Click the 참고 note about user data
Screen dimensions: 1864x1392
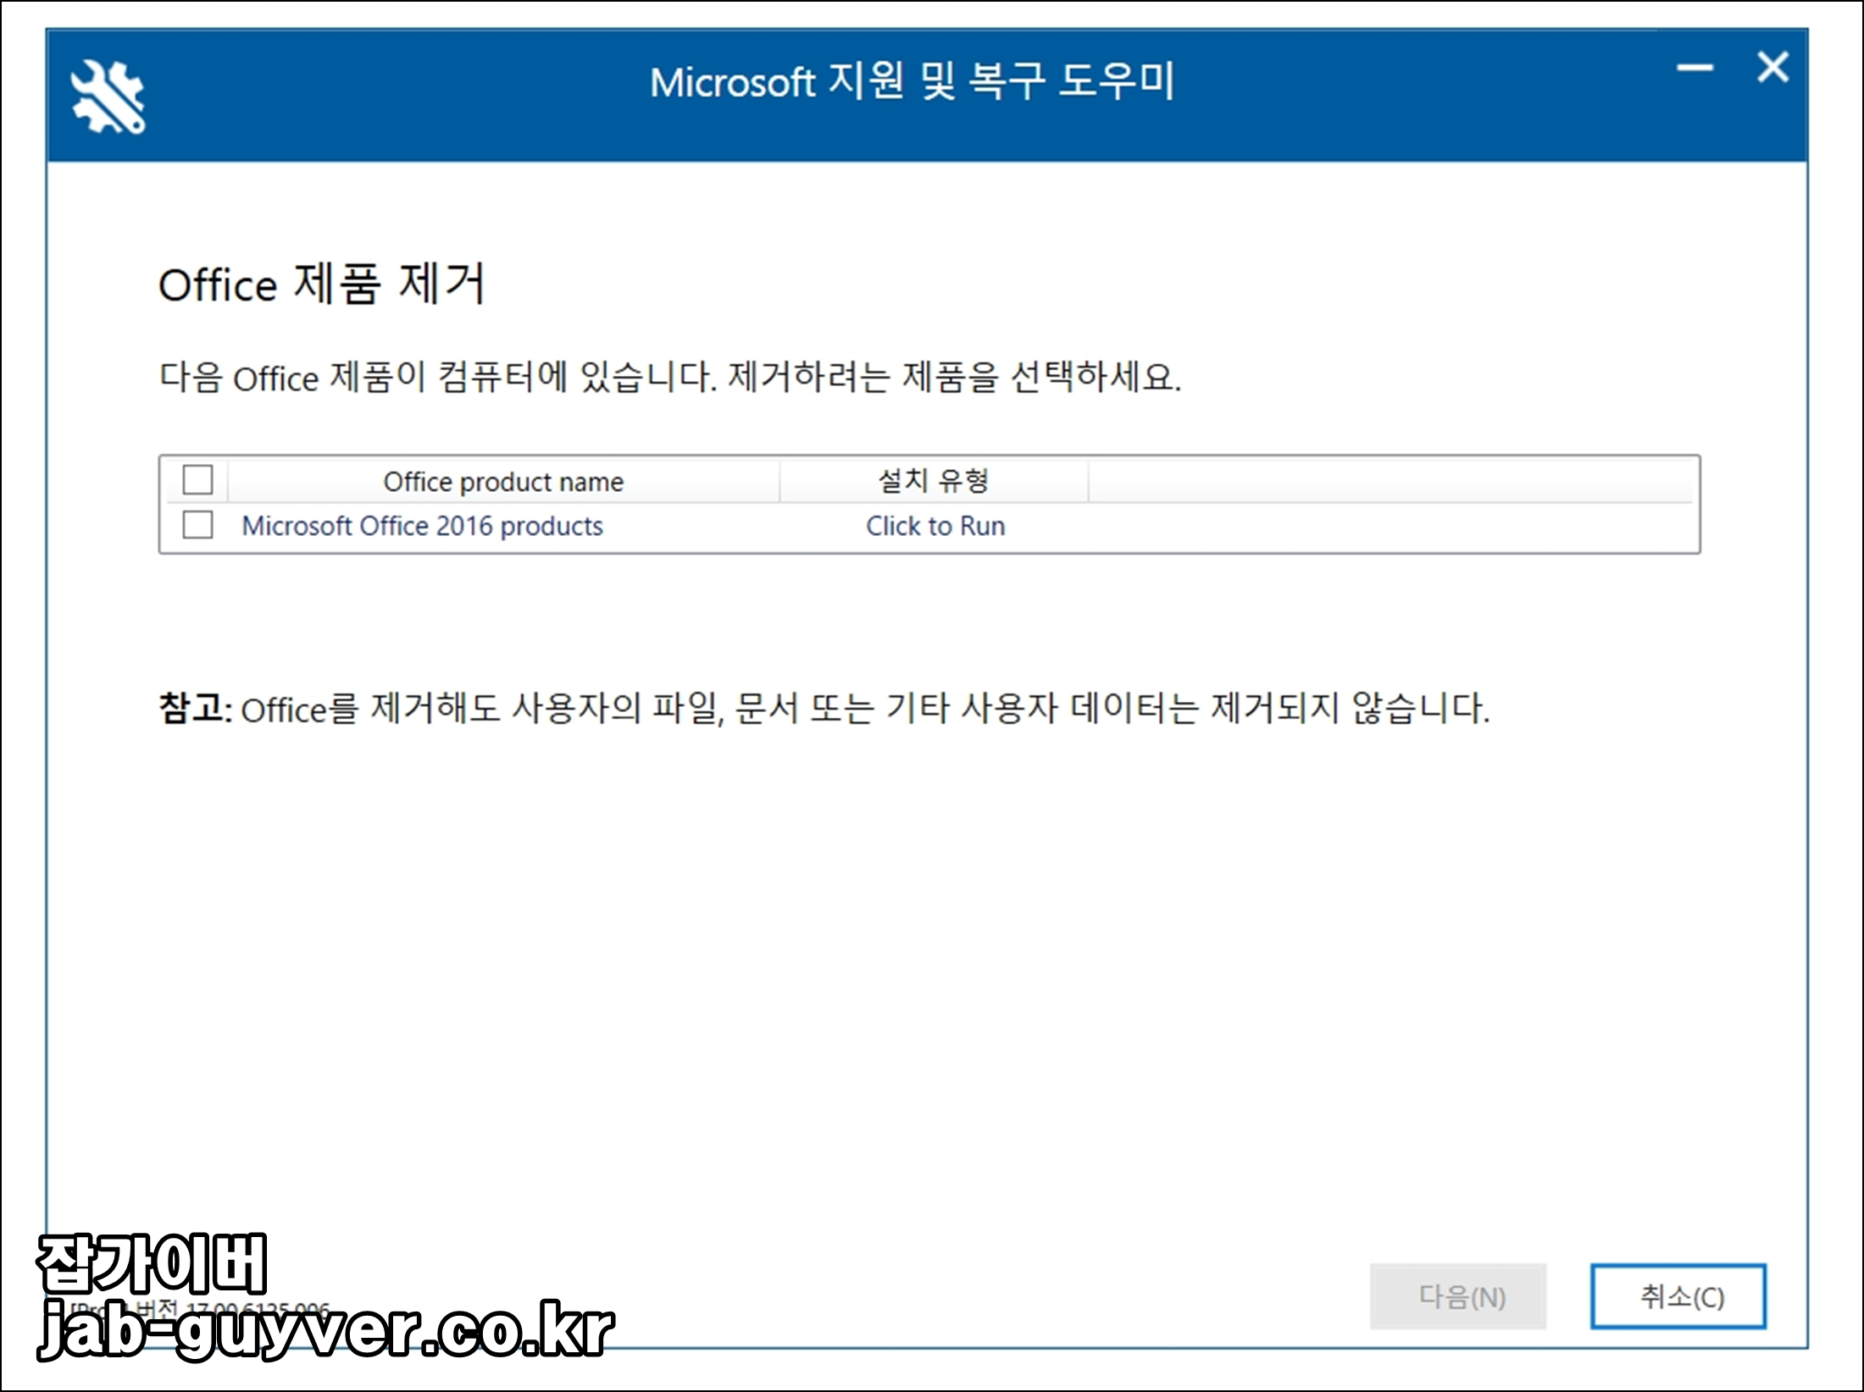click(823, 708)
